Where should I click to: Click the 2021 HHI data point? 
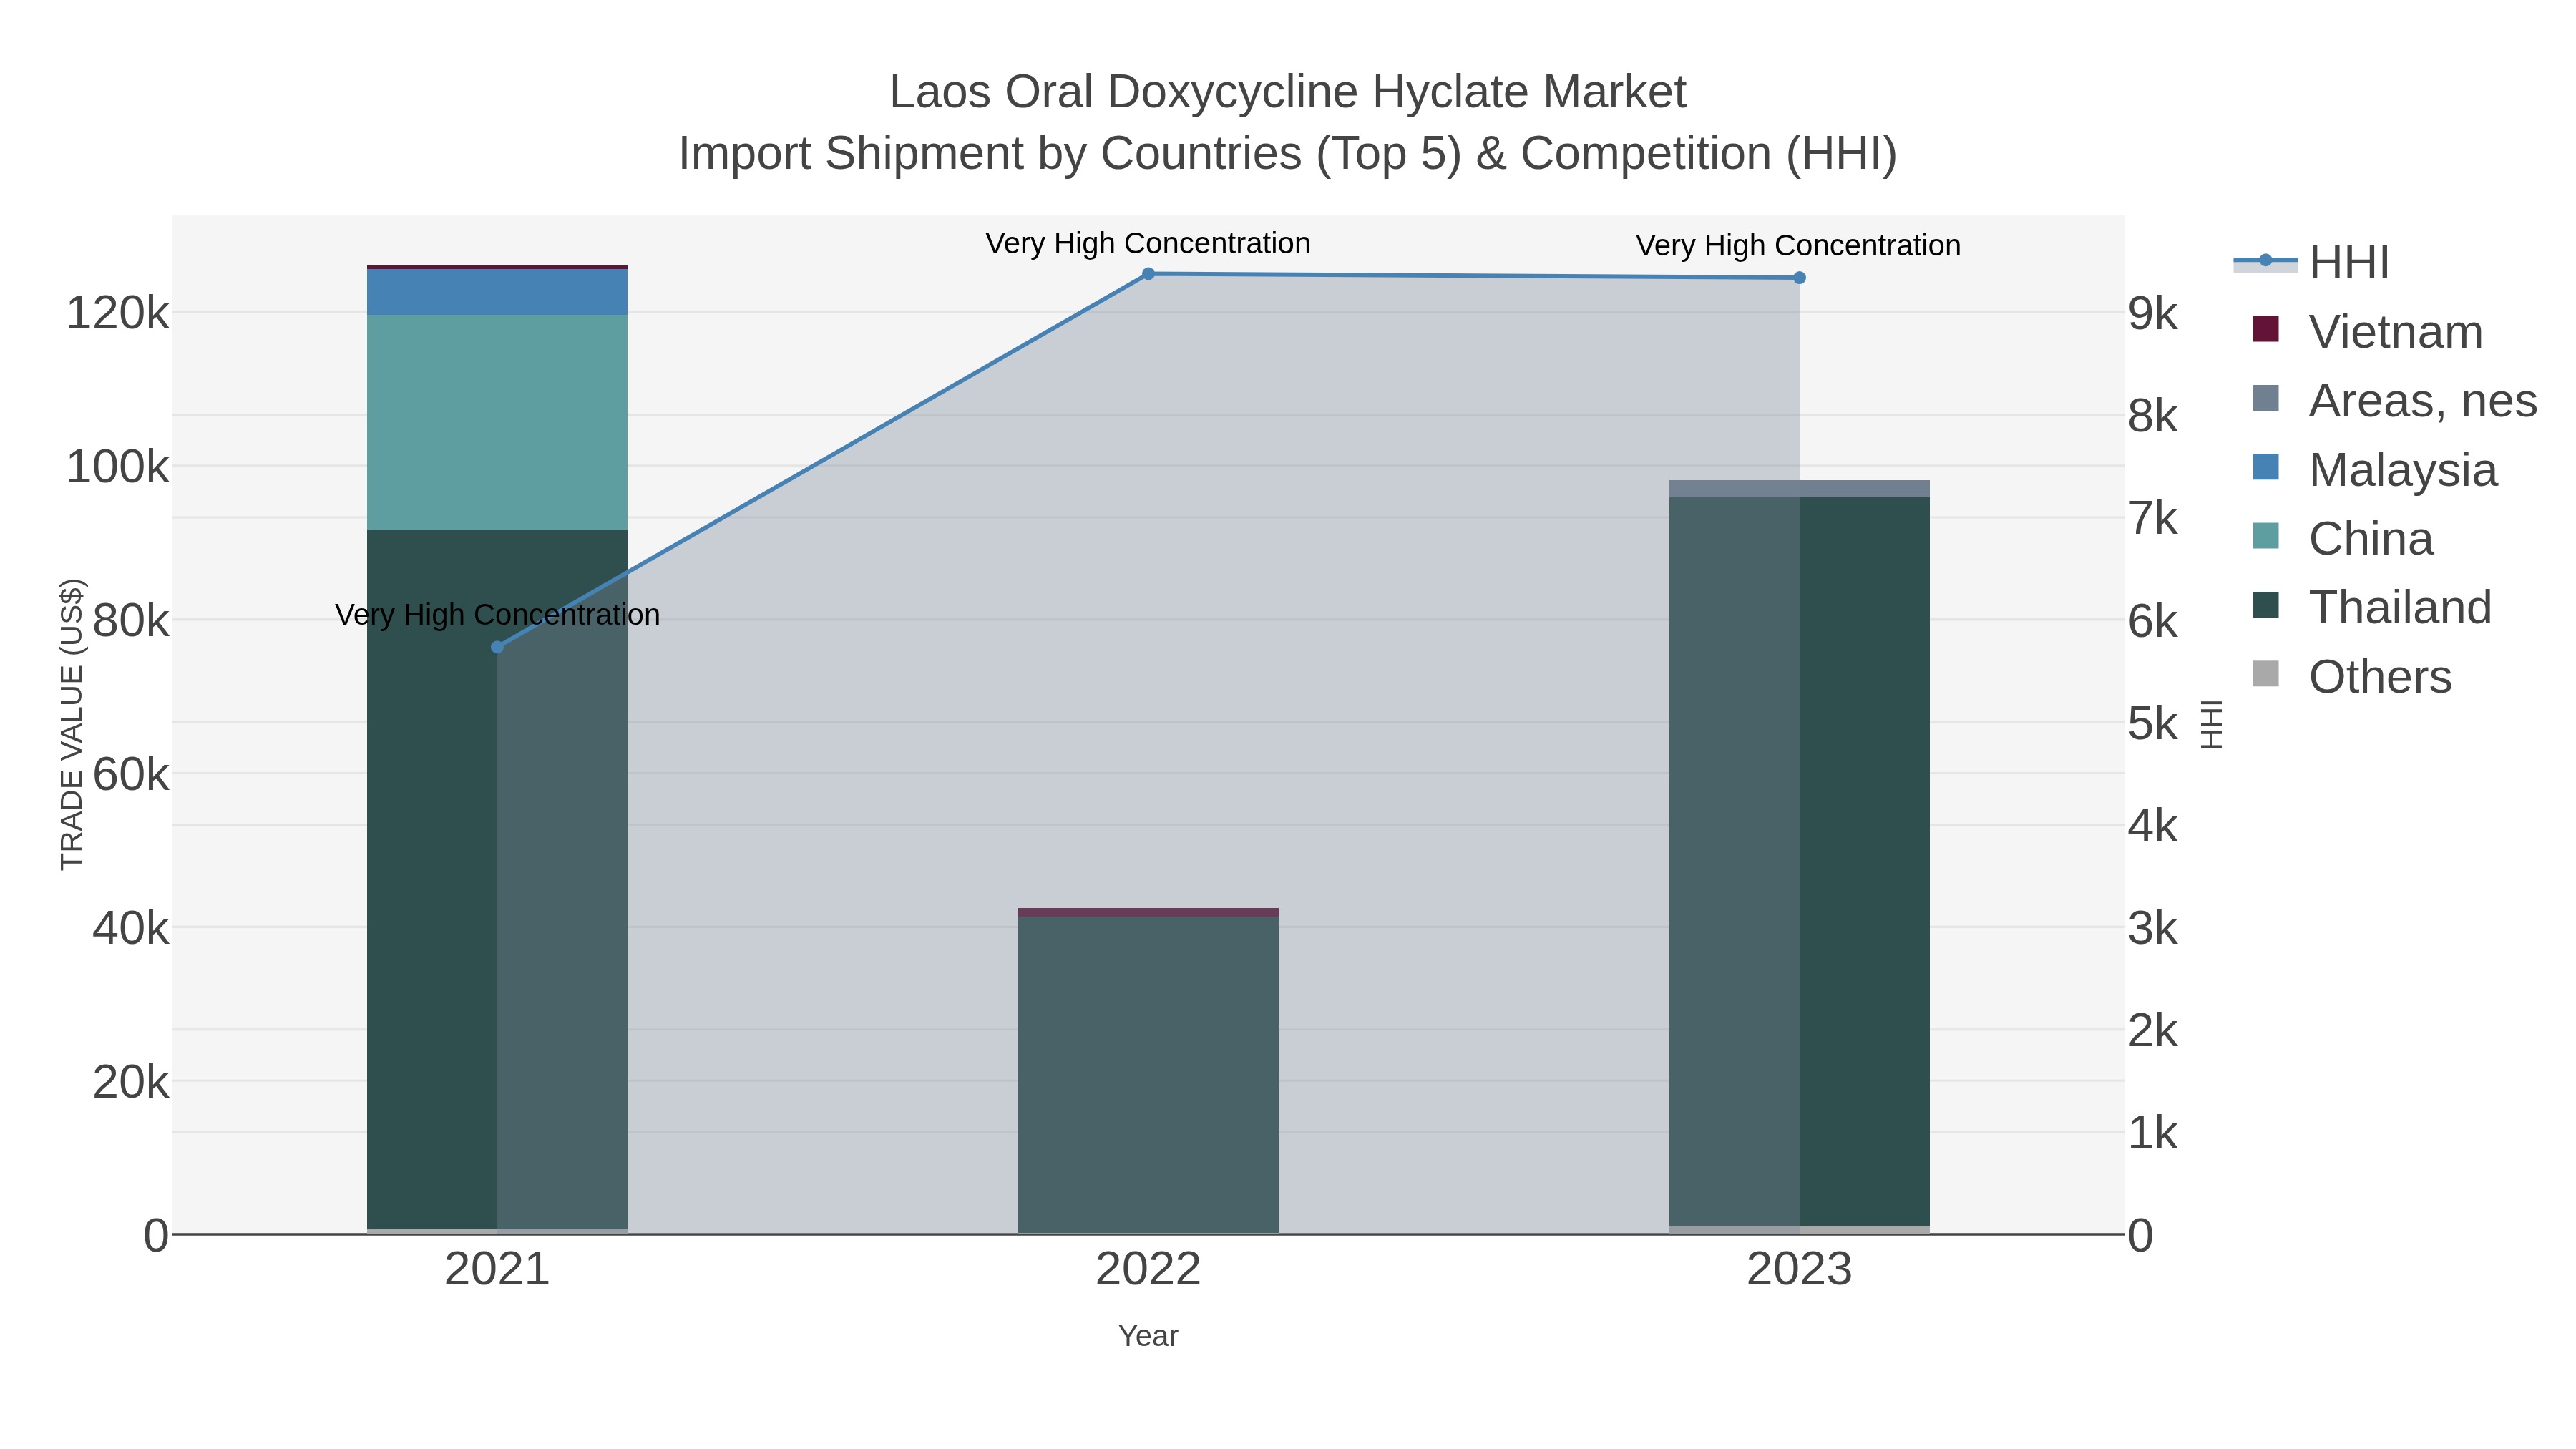pos(497,647)
